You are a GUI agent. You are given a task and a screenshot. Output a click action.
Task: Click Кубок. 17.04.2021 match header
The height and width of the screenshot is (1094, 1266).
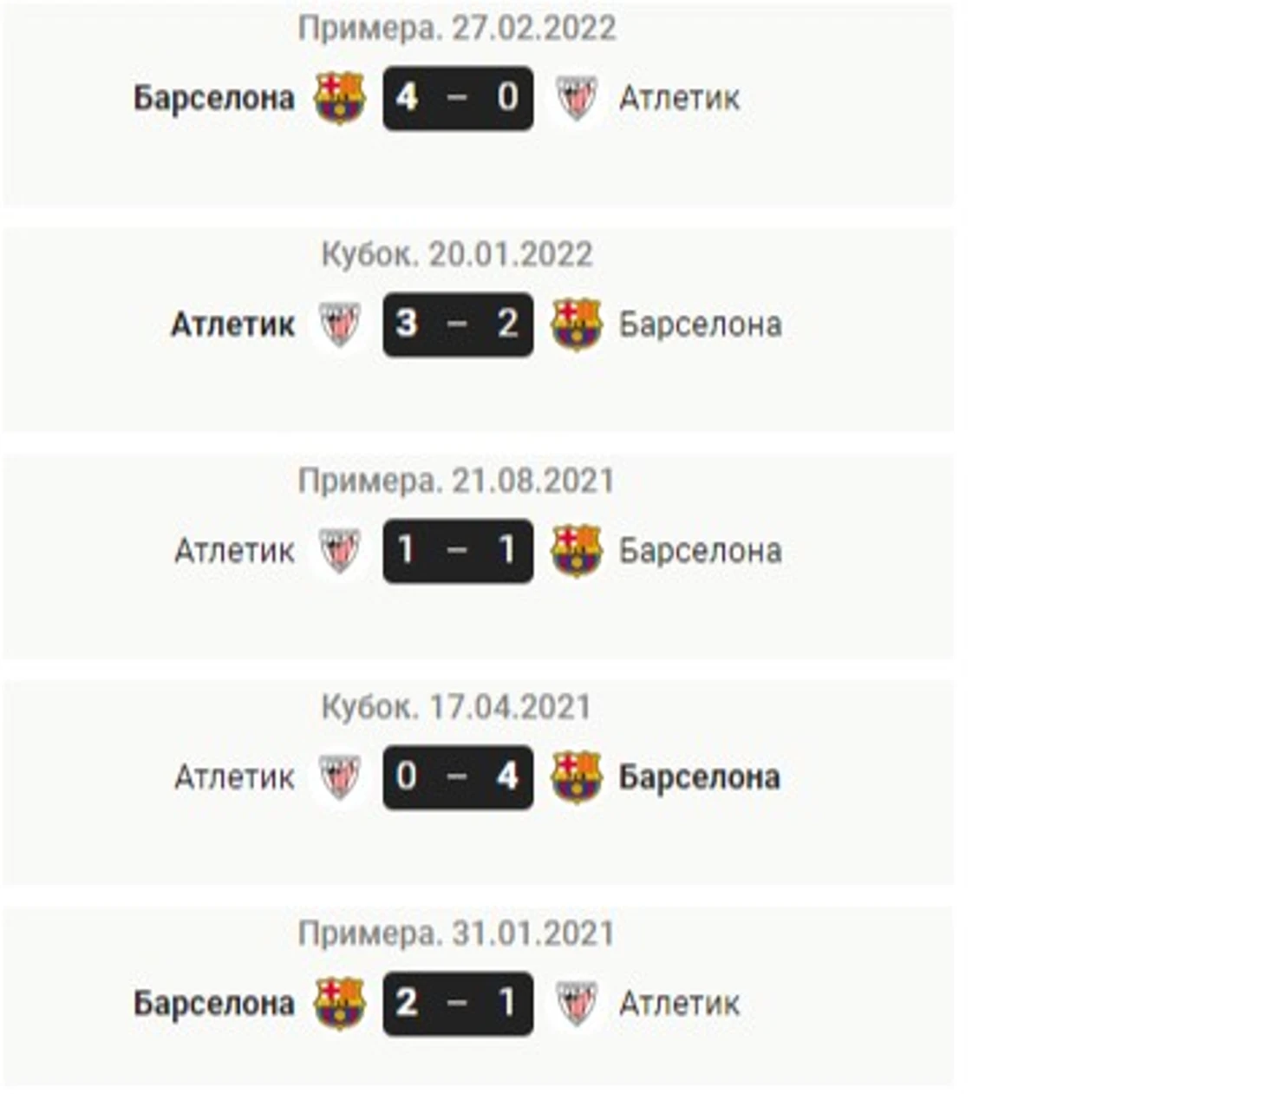456,707
